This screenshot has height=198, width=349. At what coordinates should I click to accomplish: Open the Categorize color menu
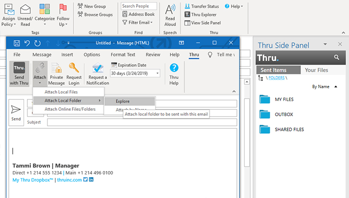pos(45,15)
